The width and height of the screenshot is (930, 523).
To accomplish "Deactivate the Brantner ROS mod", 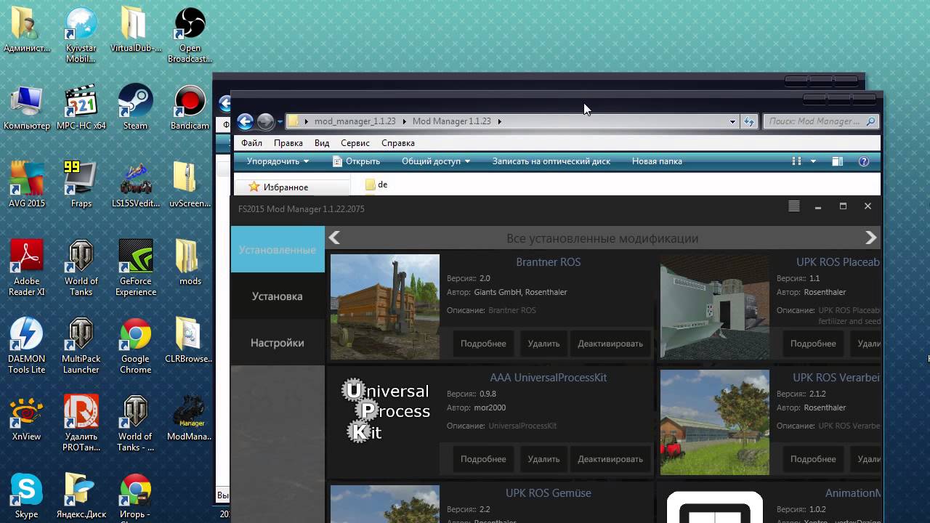I will 610,344.
